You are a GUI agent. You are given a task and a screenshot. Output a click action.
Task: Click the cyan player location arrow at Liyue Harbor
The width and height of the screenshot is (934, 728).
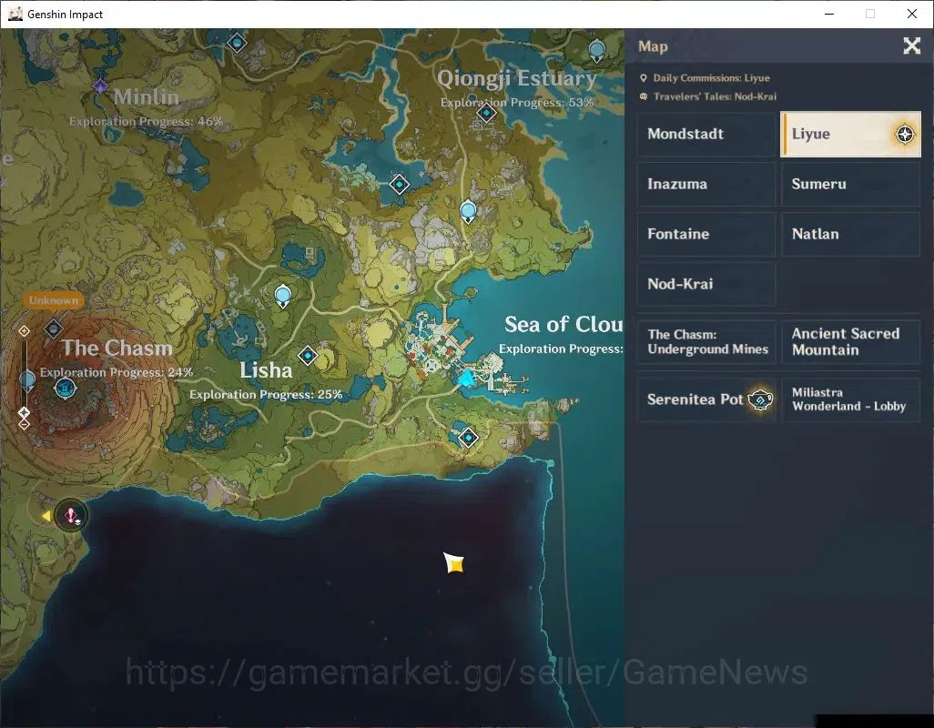(x=466, y=378)
